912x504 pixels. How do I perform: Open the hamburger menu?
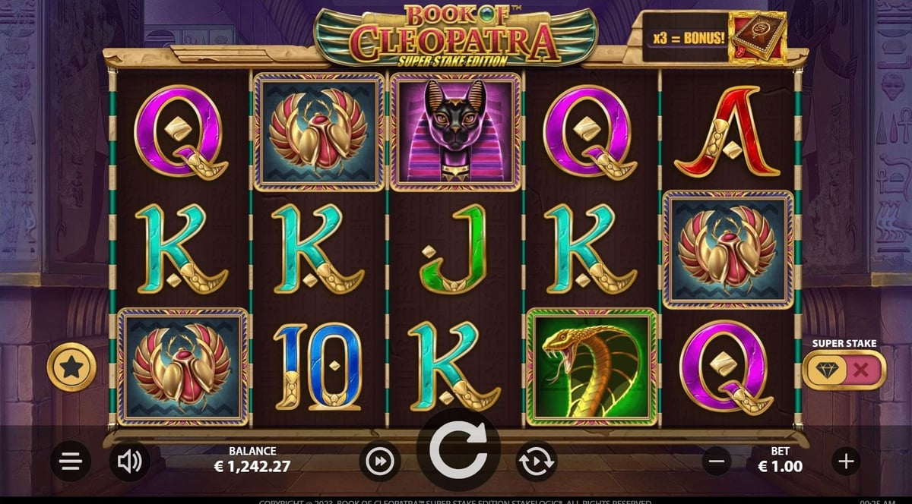point(71,461)
